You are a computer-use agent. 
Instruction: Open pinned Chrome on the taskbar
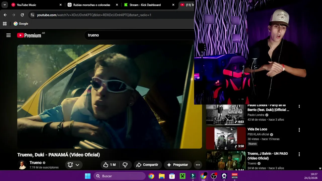[151, 176]
